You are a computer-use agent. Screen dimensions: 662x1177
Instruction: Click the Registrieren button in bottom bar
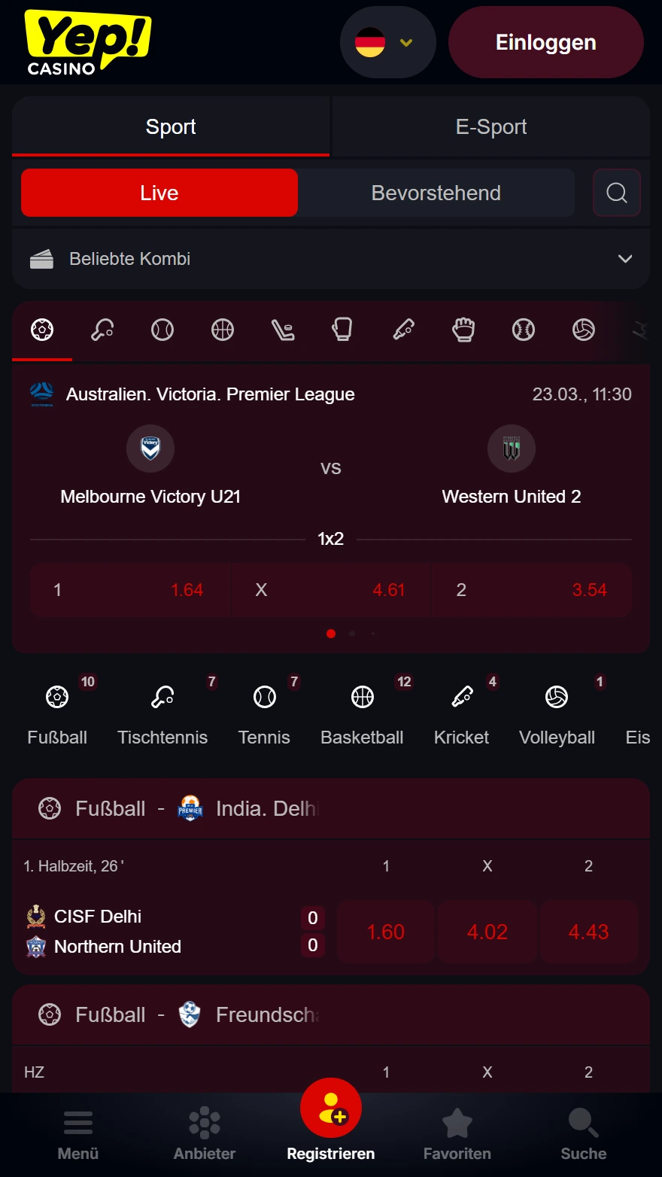(x=331, y=1123)
